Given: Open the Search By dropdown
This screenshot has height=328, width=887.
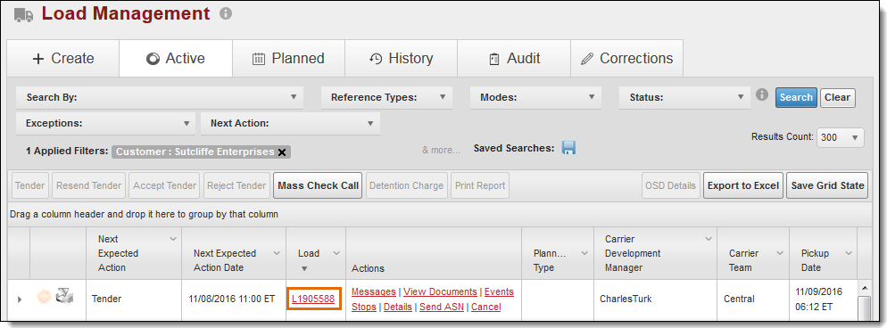Looking at the screenshot, I should [x=160, y=98].
